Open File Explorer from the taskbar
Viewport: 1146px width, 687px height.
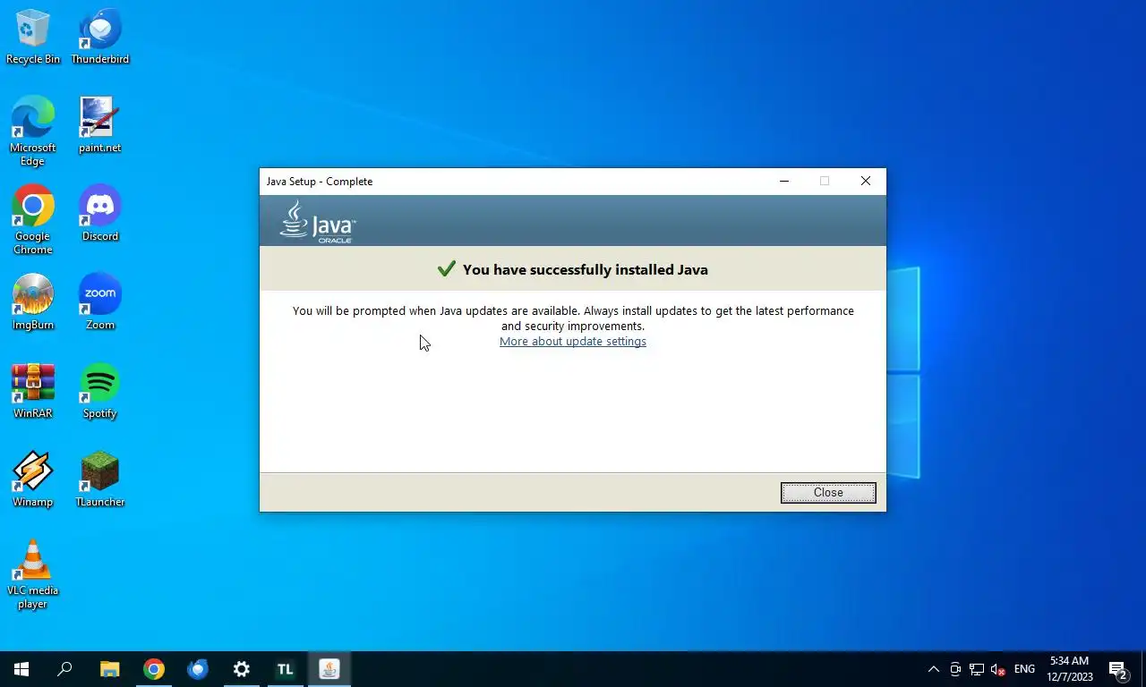point(109,669)
